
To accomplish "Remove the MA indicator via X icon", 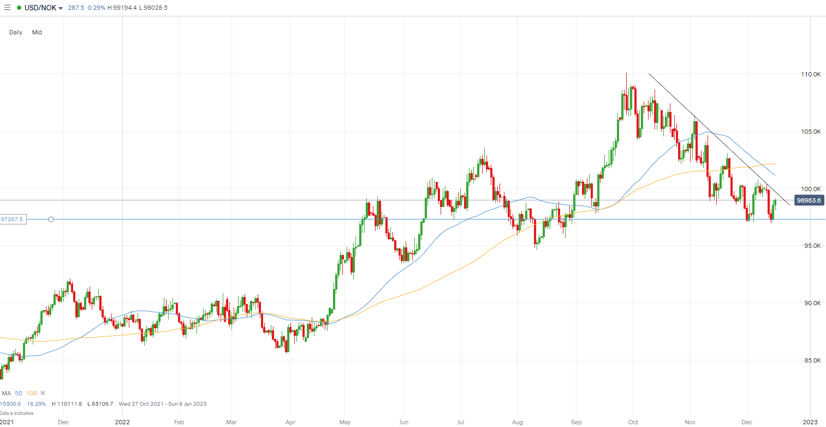I will [x=43, y=393].
